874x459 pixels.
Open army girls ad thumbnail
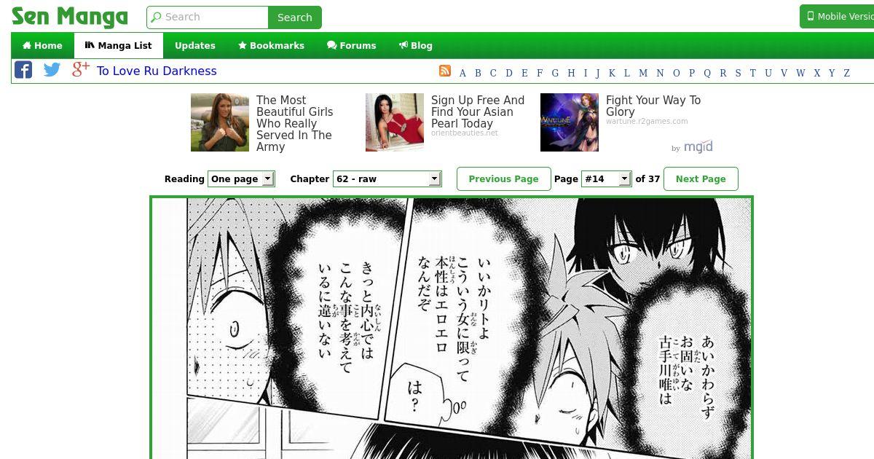(220, 122)
